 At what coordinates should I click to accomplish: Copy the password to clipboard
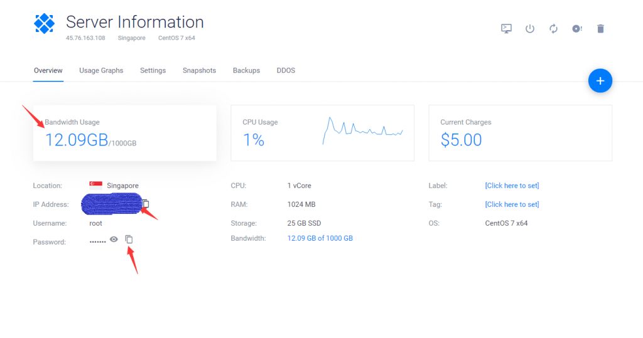click(x=129, y=239)
